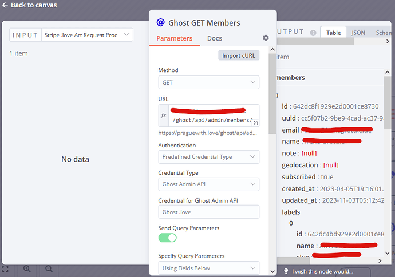This screenshot has height=277, width=395.
Task: Click the fullscreen fit-view icon
Action: point(5,268)
